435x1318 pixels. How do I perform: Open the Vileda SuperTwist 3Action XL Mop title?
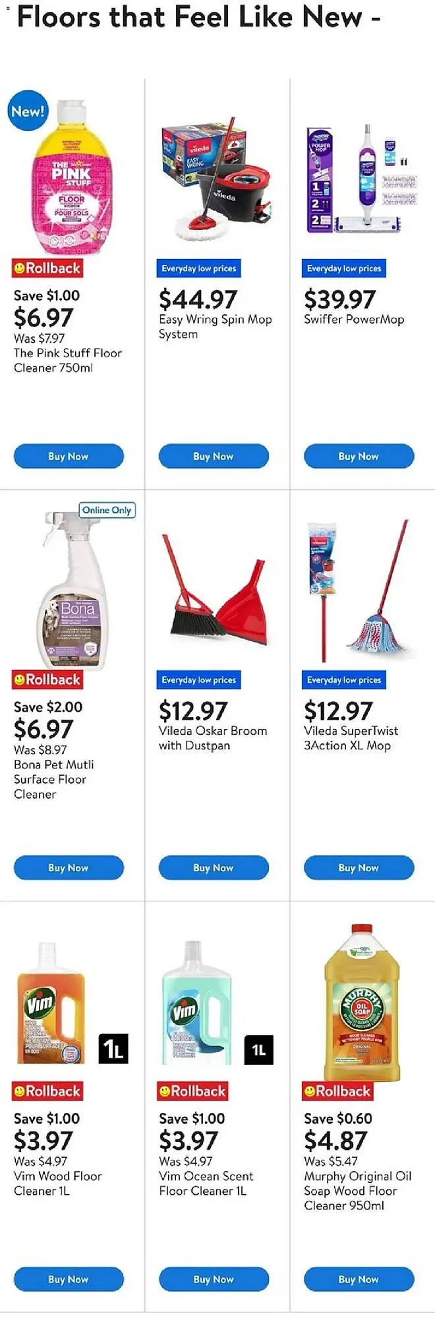(351, 738)
